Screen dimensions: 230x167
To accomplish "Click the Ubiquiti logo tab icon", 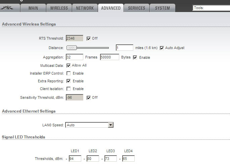I will click(x=10, y=8).
